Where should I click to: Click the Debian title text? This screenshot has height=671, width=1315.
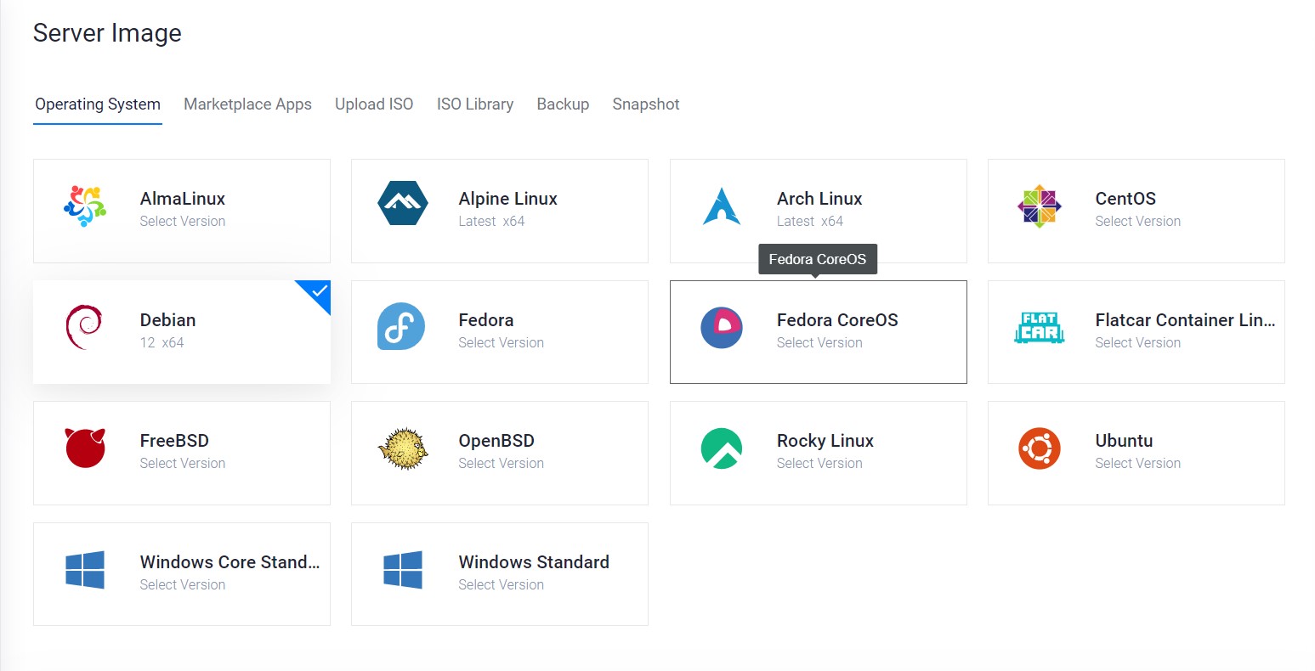(x=167, y=320)
